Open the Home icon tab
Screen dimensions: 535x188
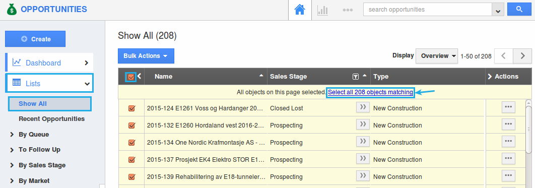pyautogui.click(x=300, y=10)
